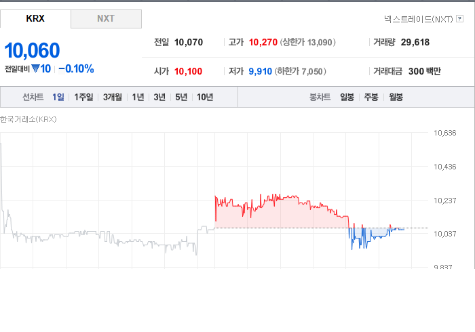Screen dimensions: 475x332
Task: Select the 5년 line chart period
Action: (x=181, y=97)
